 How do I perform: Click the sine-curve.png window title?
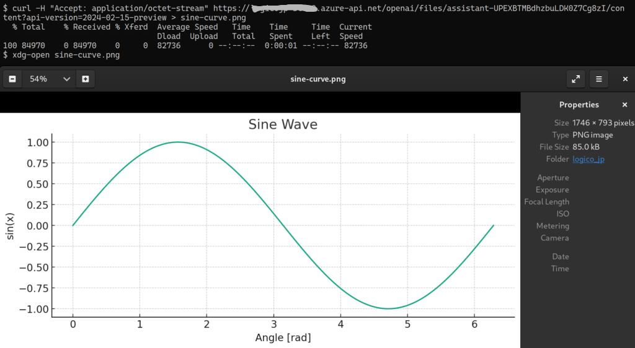[x=317, y=79]
